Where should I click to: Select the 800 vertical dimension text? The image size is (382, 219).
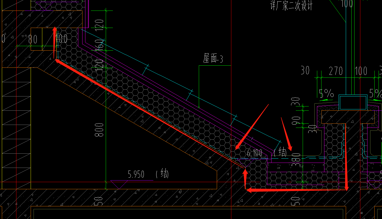pos(99,130)
